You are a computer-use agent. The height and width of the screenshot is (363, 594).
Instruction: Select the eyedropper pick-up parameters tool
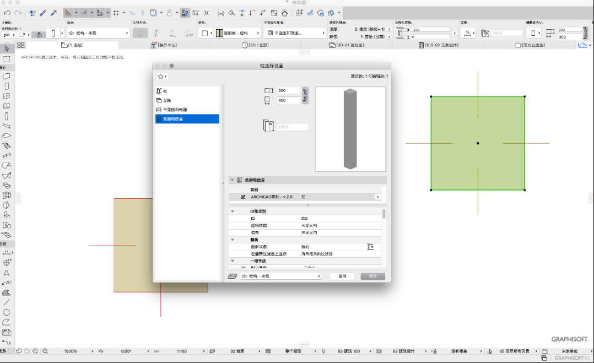(43, 13)
